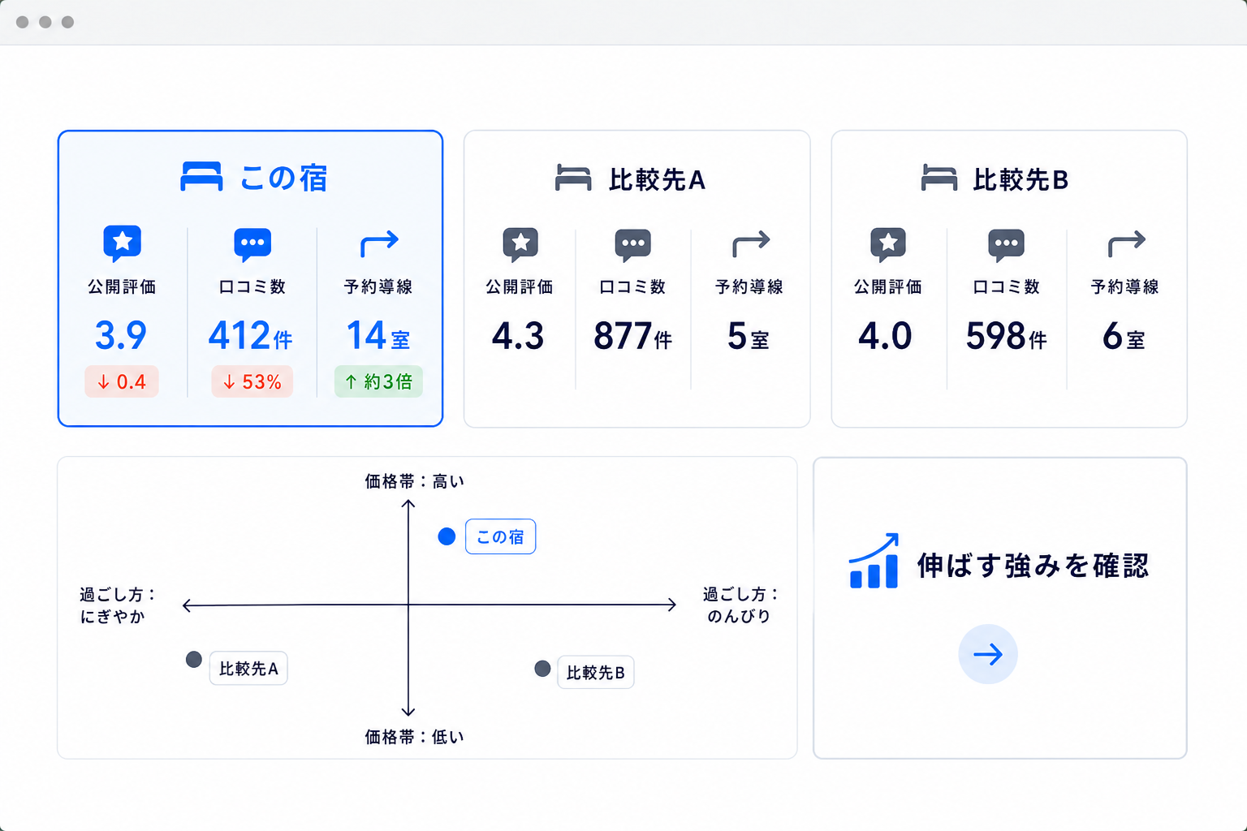Click the 412件 review count
Viewport: 1247px width, 831px height.
(x=251, y=335)
